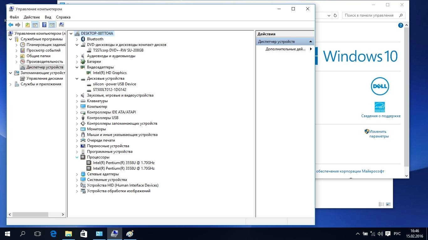Expand Аудиовходы и аудиовыходы
This screenshot has height=240, width=428.
click(x=77, y=56)
